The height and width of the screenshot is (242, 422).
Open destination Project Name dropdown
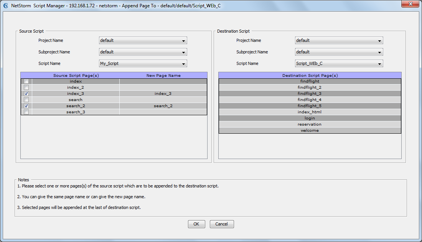pyautogui.click(x=339, y=40)
